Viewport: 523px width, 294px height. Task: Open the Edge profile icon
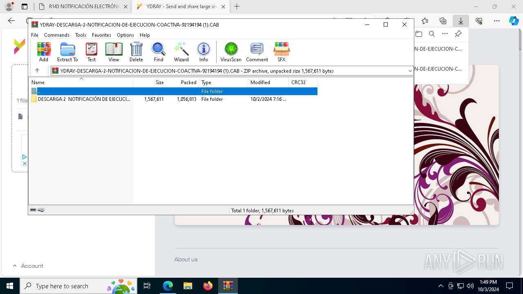click(x=9, y=7)
